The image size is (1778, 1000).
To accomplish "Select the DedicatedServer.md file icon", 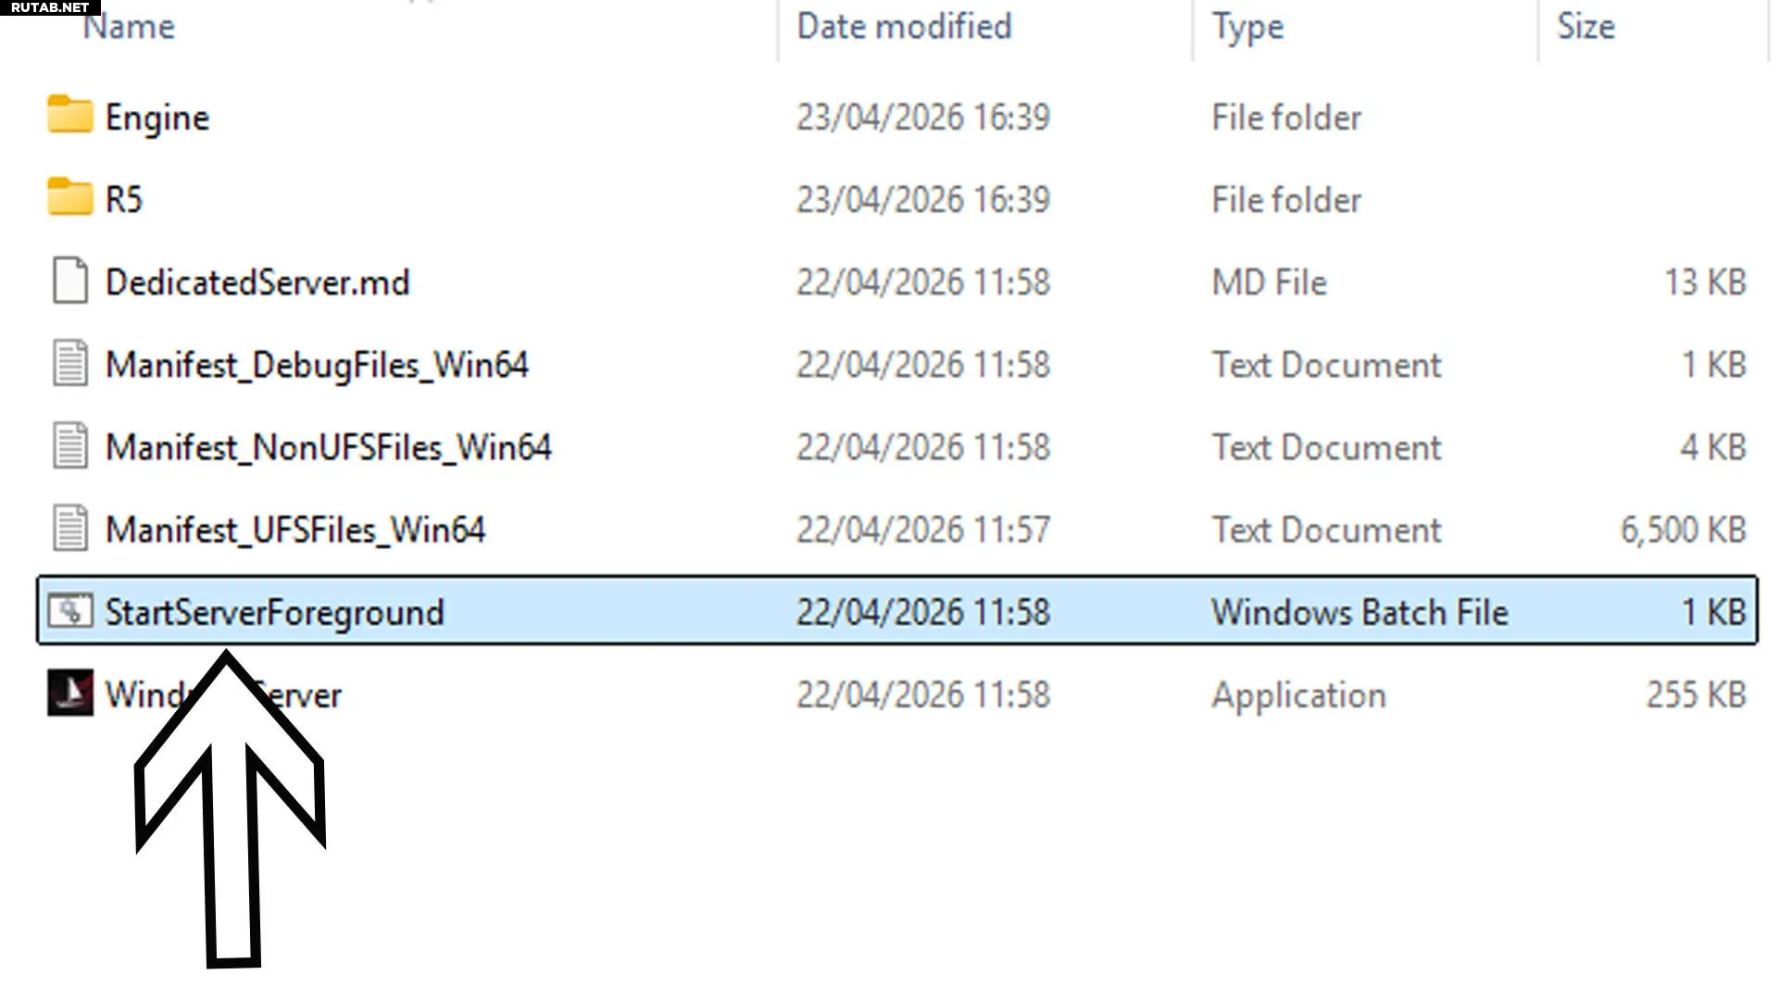I will [x=69, y=281].
